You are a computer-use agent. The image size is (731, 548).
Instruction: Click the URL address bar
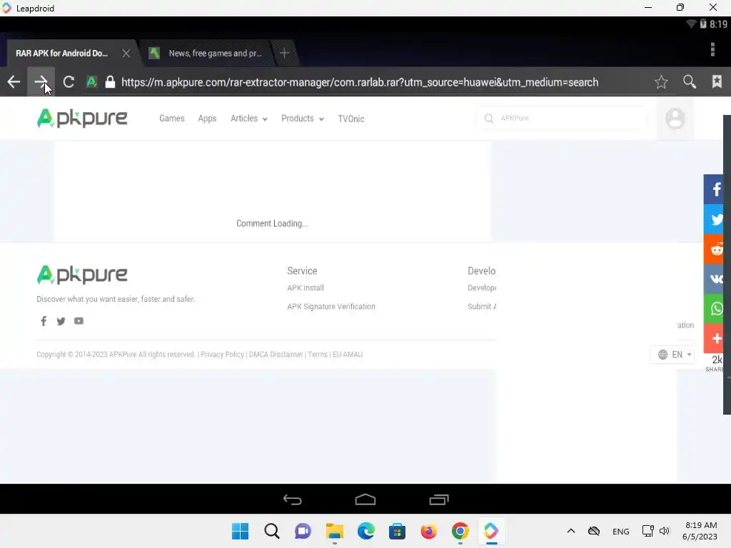(x=360, y=82)
